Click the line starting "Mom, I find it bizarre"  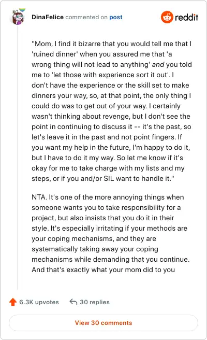pyautogui.click(x=111, y=44)
